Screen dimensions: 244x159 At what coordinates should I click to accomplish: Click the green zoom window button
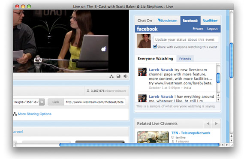click(29, 6)
